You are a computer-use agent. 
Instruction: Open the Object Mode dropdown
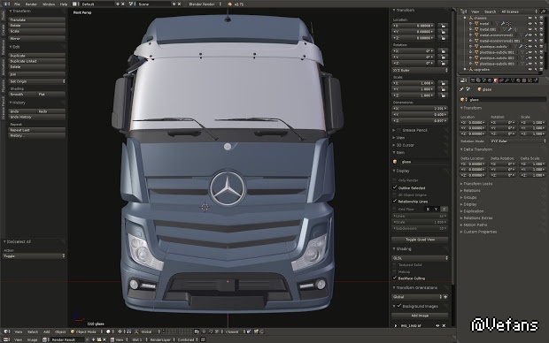tap(87, 332)
